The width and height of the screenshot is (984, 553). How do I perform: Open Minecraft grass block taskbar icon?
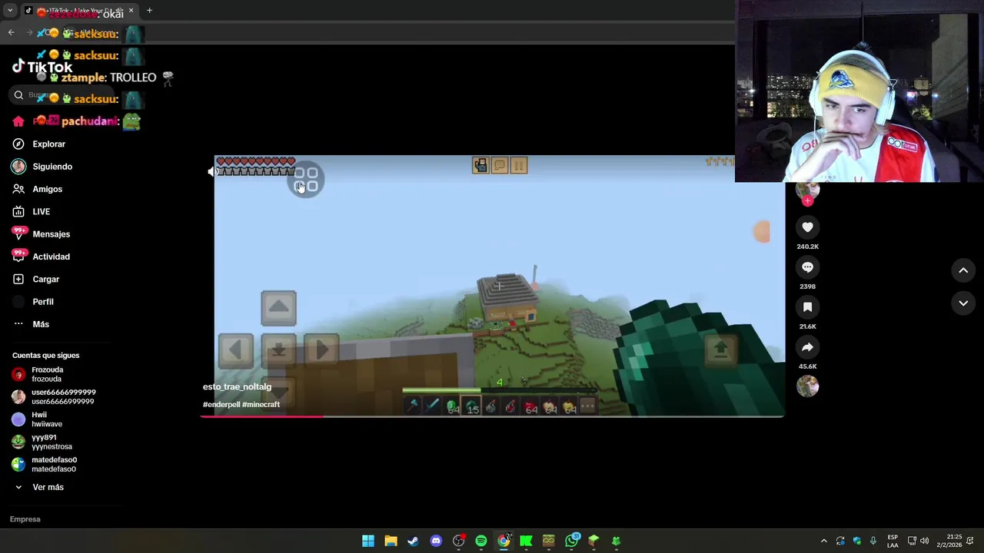593,541
